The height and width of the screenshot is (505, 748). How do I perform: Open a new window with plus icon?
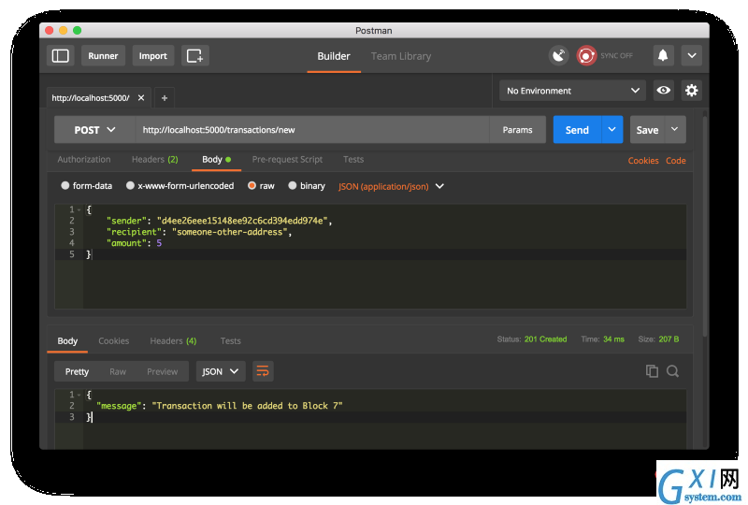click(194, 56)
